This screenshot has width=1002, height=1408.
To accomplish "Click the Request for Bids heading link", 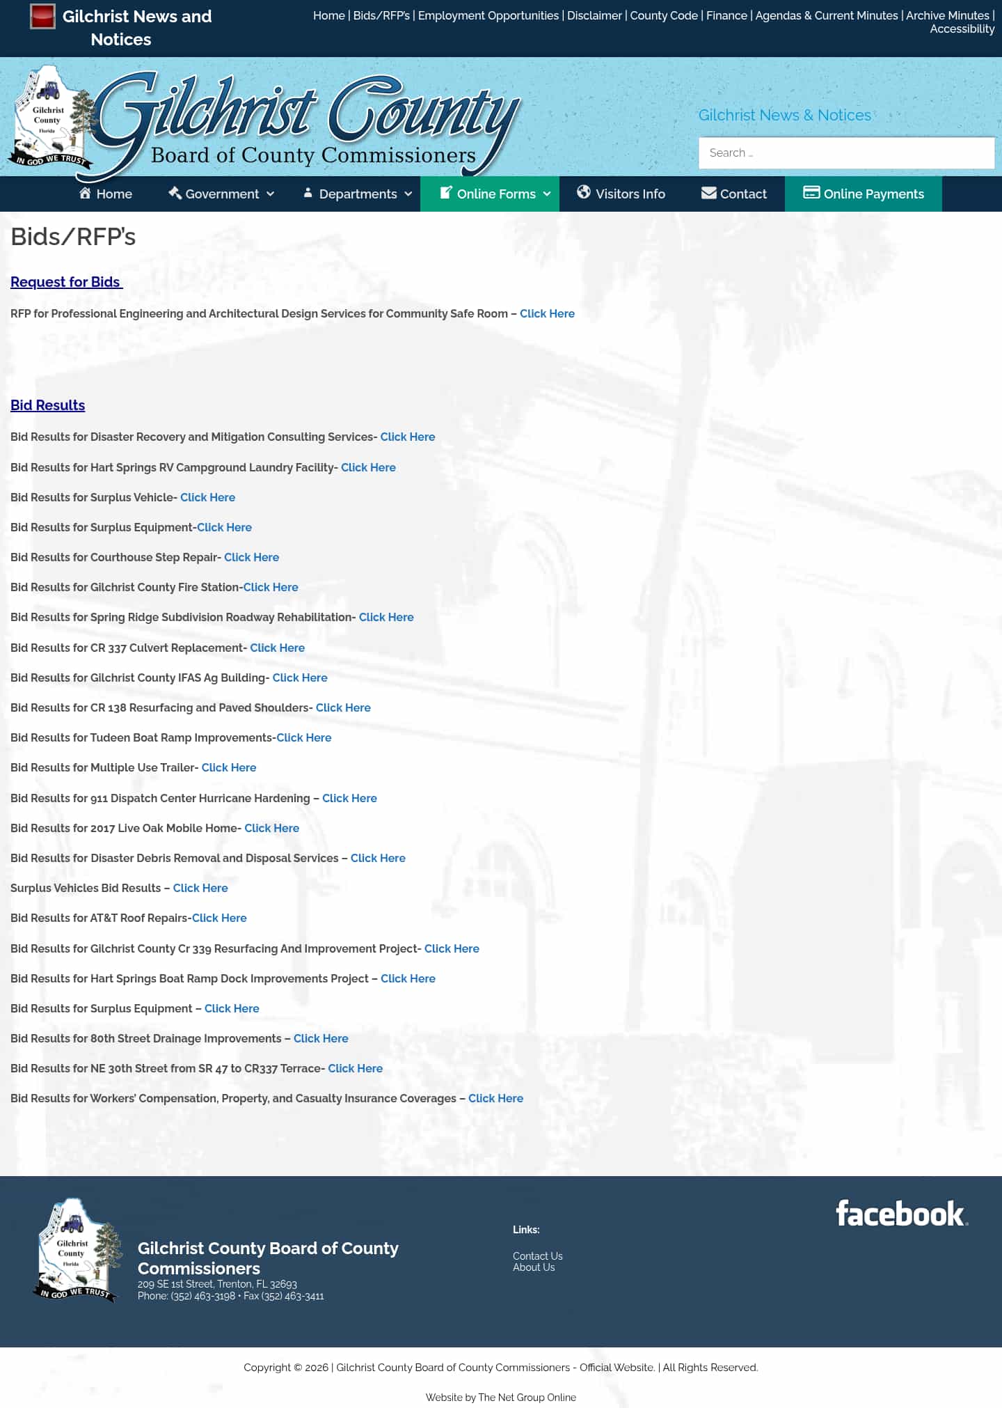I will tap(67, 282).
